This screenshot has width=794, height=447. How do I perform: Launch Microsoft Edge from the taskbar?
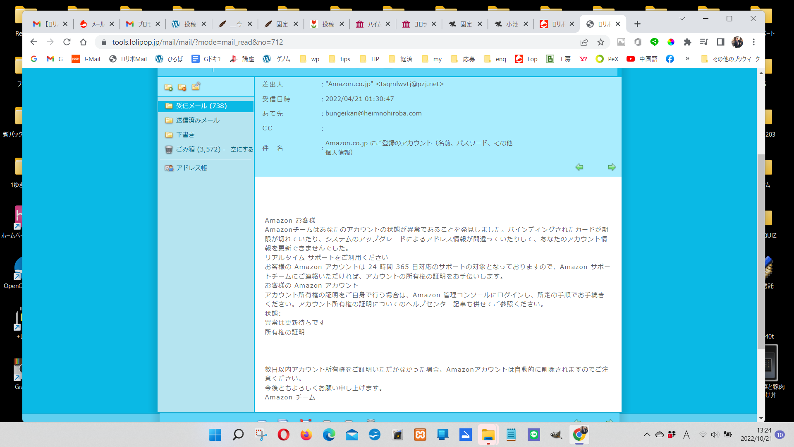(x=329, y=435)
